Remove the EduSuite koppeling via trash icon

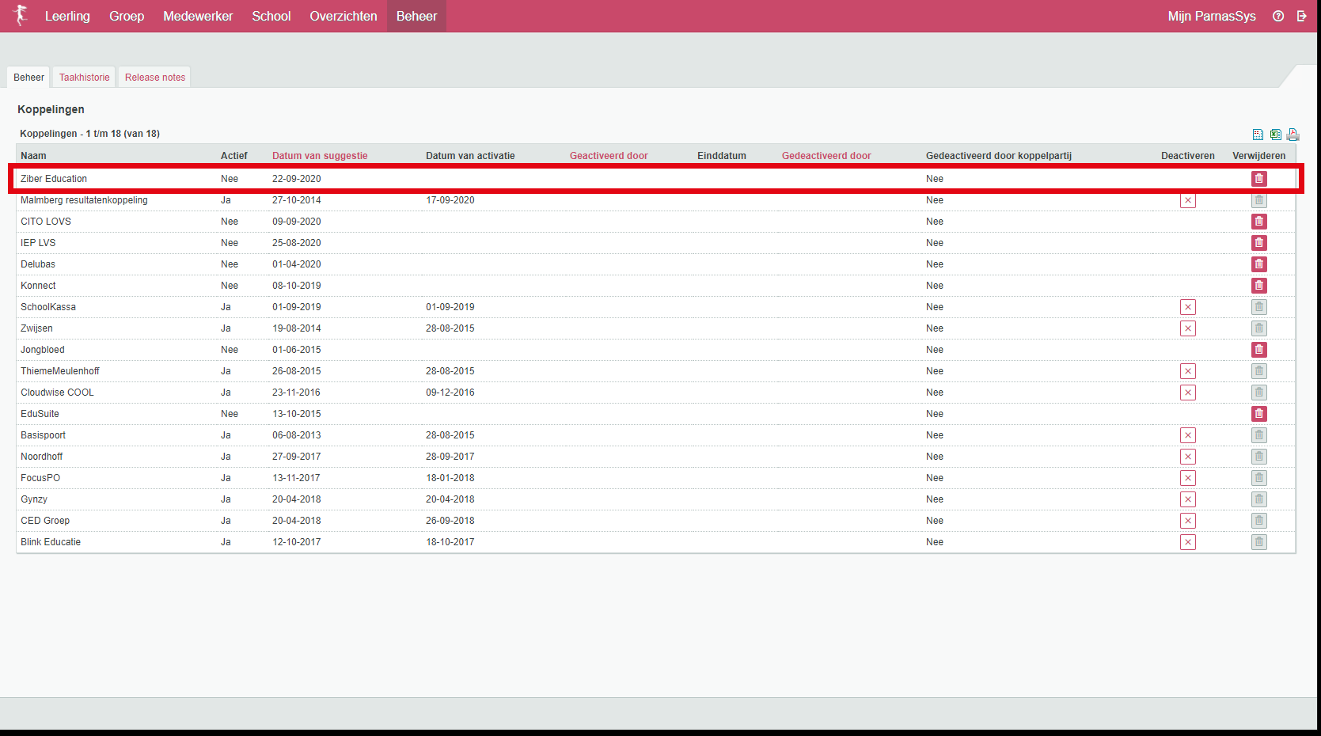click(1258, 414)
